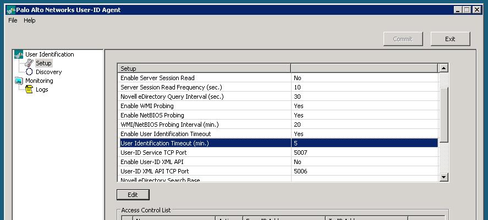Click the setup list scroll-up arrow
The image size is (488, 220).
443,68
